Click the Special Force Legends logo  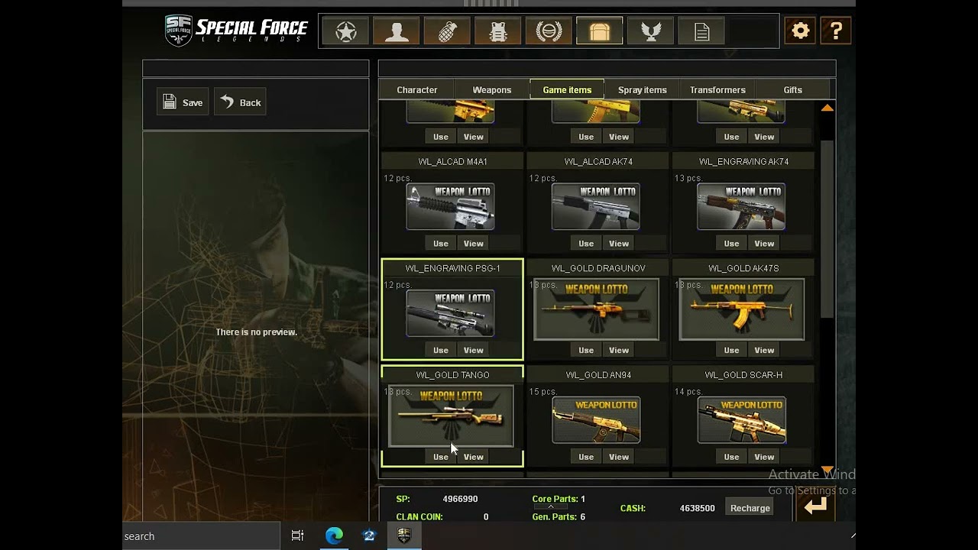point(236,31)
